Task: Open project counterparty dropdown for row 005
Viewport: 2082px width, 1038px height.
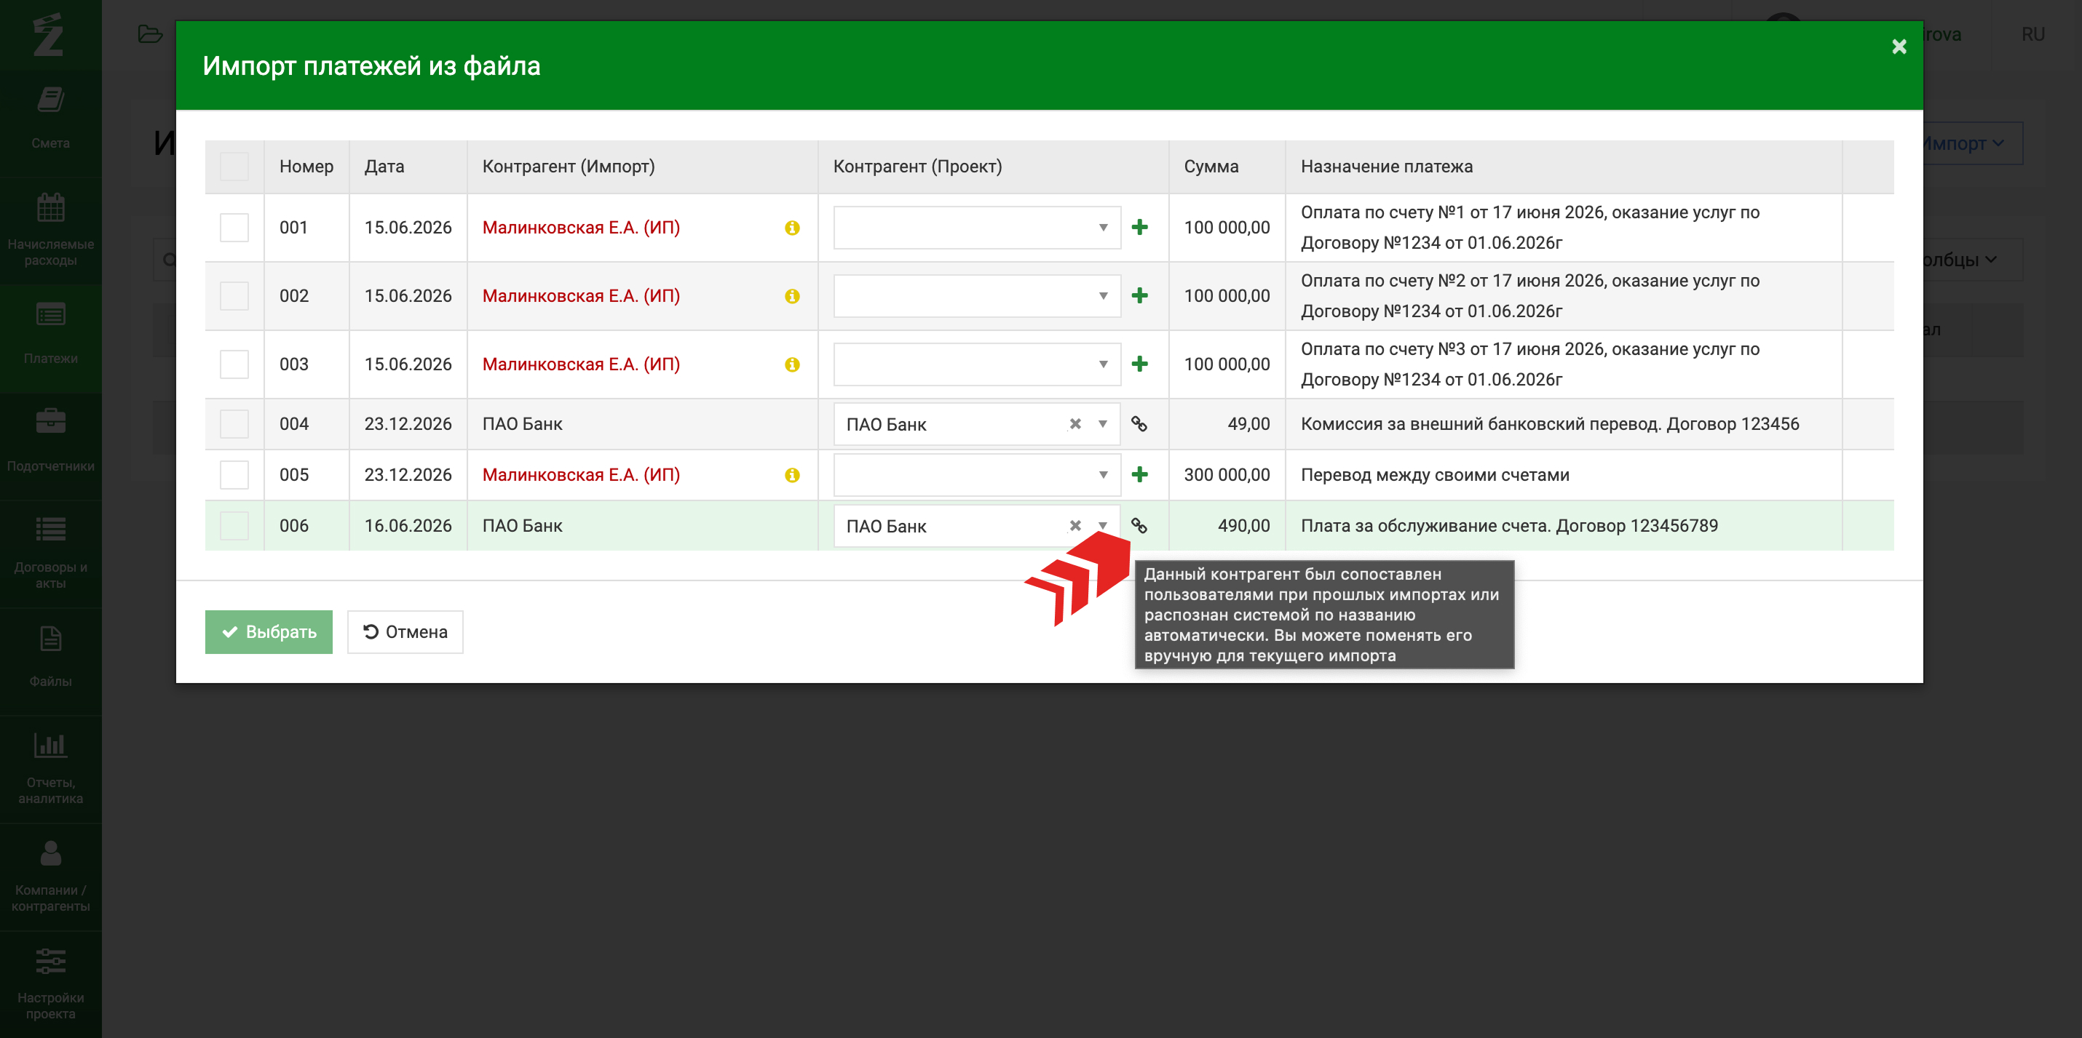Action: (976, 475)
